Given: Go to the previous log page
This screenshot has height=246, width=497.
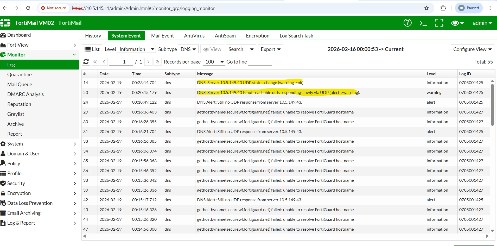Looking at the screenshot, I should 104,62.
